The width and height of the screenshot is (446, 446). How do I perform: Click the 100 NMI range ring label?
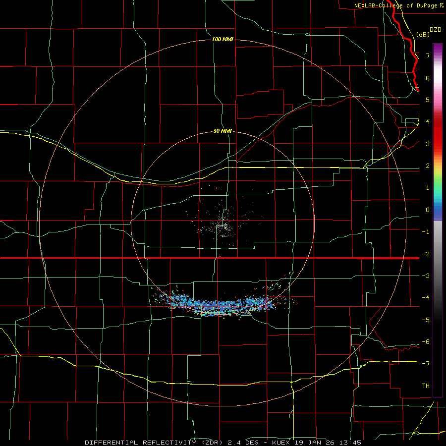(x=223, y=39)
